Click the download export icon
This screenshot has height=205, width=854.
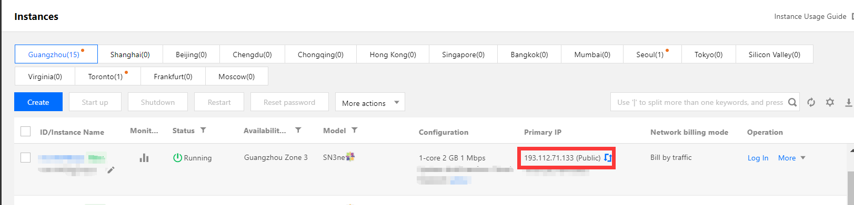click(849, 102)
